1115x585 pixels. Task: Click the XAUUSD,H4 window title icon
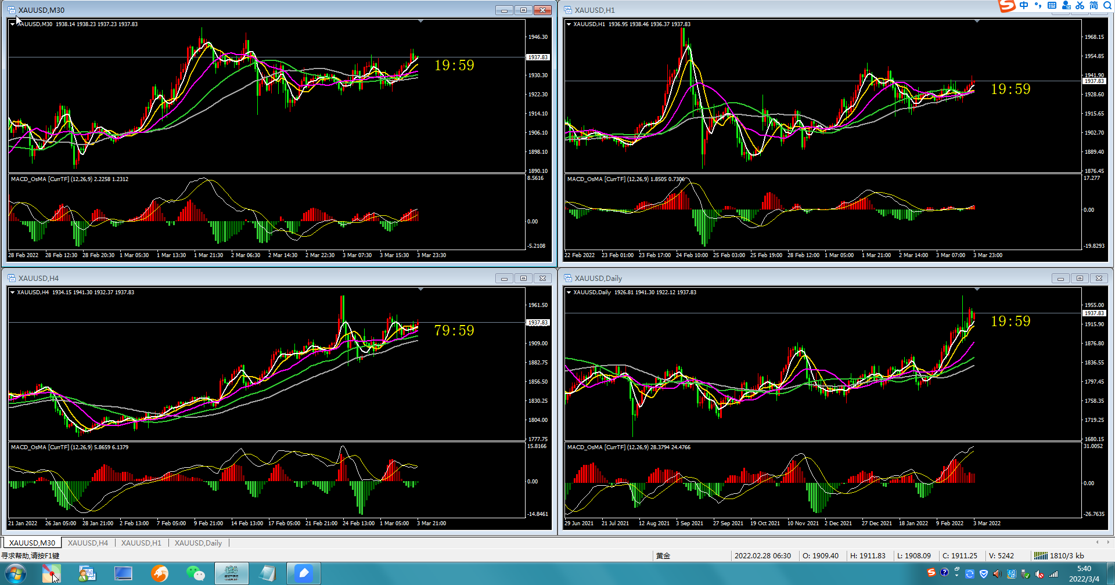coord(12,278)
